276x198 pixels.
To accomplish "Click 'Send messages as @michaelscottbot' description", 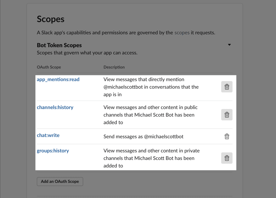I will click(144, 136).
